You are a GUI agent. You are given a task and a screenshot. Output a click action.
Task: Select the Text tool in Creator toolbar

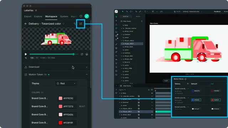(145, 11)
